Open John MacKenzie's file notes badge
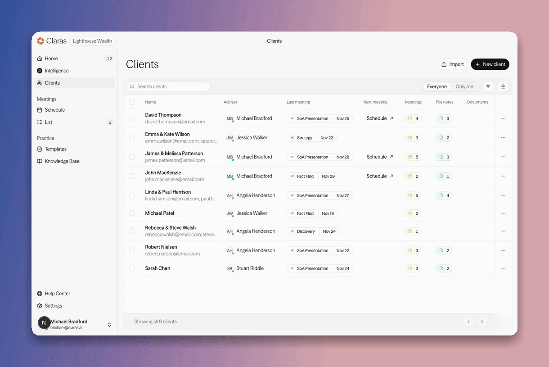Image resolution: width=549 pixels, height=367 pixels. 444,176
